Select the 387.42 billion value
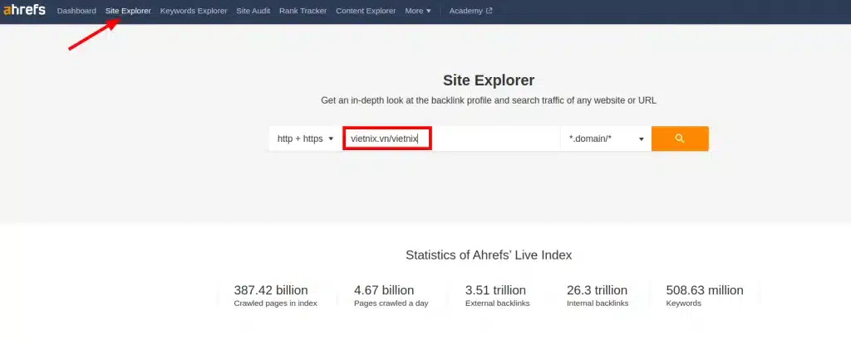This screenshot has width=851, height=340. (x=271, y=290)
